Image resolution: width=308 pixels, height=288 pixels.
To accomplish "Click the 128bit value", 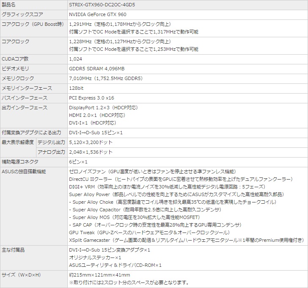I will click(76, 88).
